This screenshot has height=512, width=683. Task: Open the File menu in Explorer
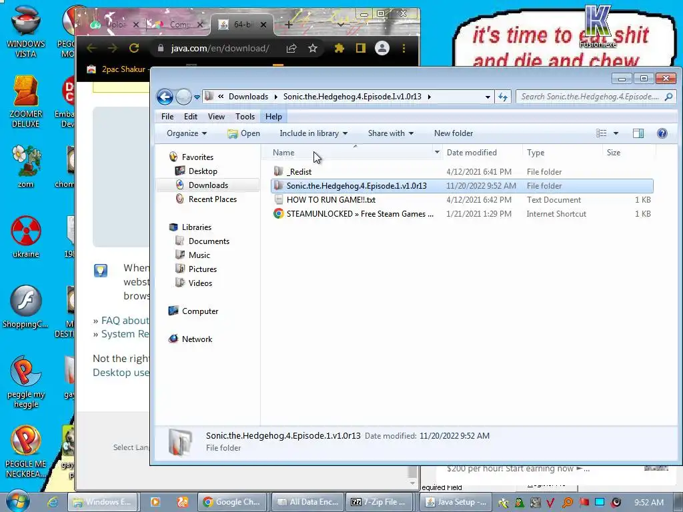coord(167,116)
